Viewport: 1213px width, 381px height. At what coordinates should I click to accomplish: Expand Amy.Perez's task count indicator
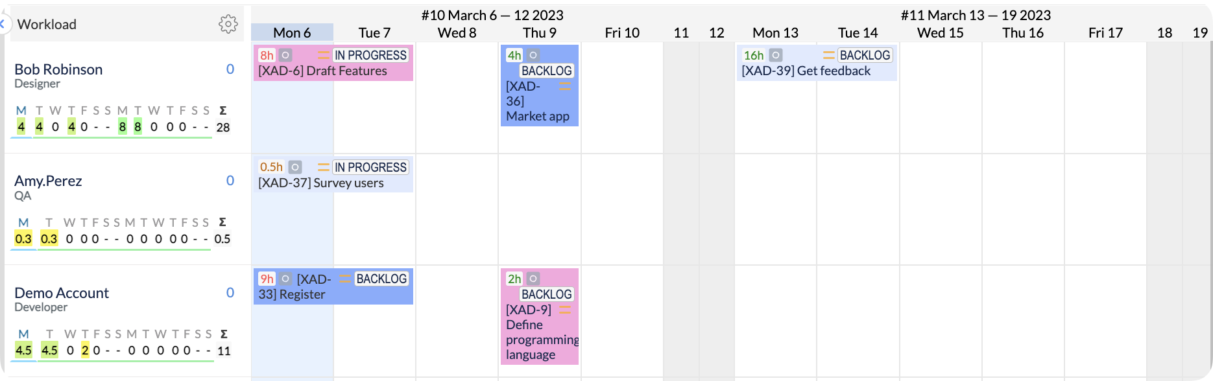point(230,181)
